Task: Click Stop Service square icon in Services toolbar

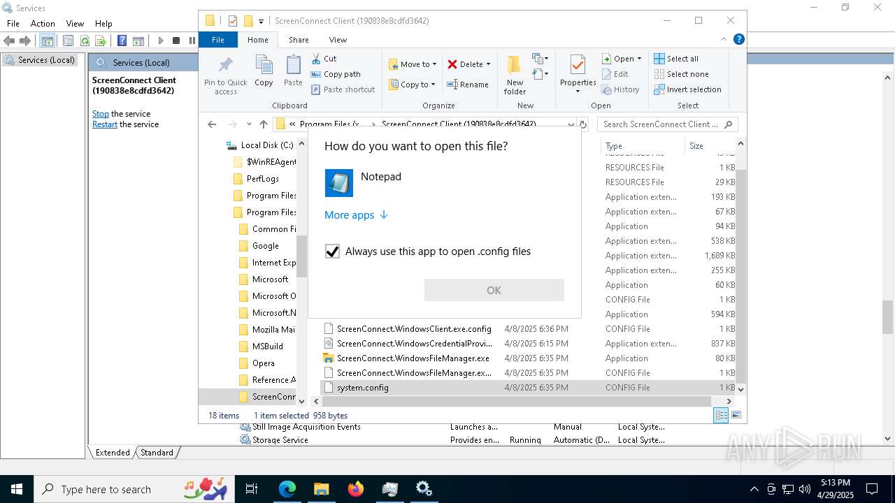Action: 176,41
